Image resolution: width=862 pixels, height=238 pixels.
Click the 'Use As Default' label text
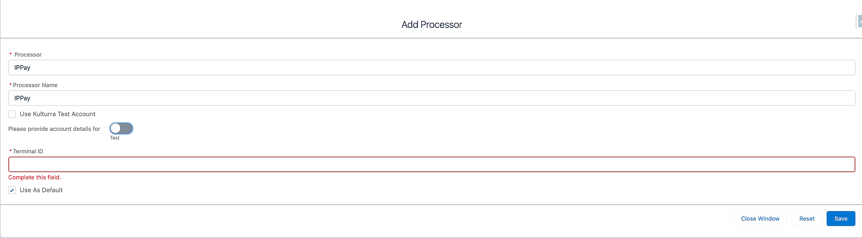point(41,190)
